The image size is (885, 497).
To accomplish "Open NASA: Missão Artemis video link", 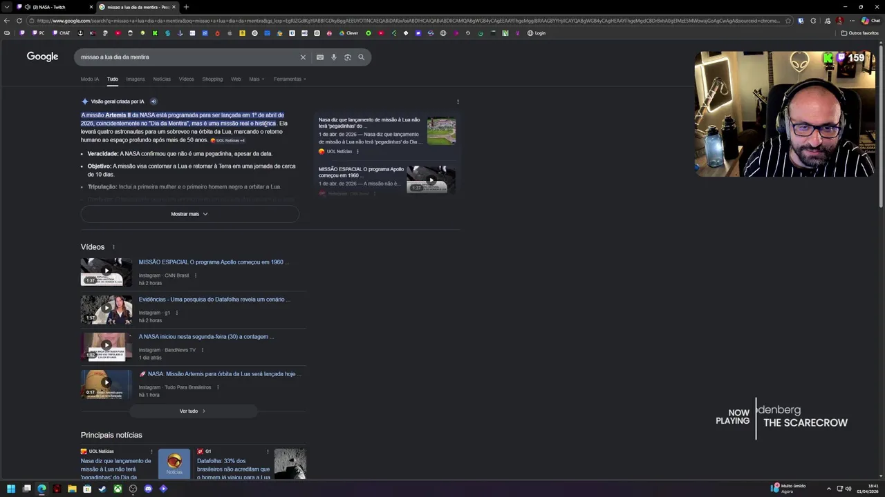I will 220,374.
